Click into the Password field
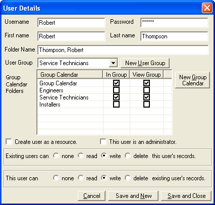 [x=174, y=23]
